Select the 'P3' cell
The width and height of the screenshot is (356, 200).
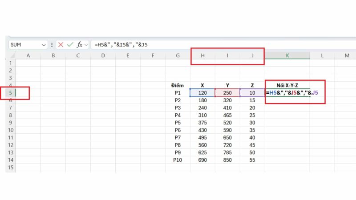[178, 108]
